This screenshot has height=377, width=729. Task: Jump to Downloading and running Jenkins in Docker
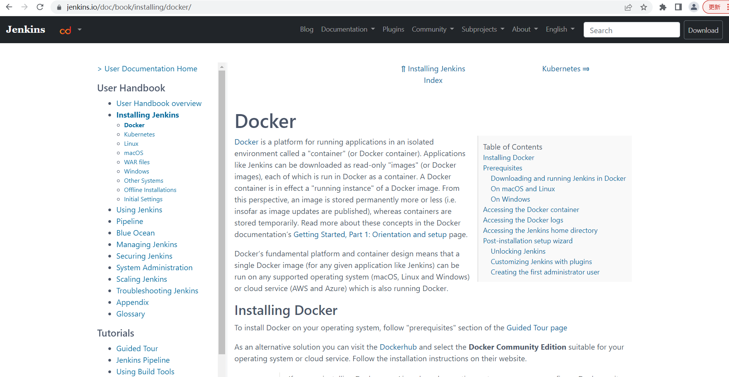pos(558,178)
